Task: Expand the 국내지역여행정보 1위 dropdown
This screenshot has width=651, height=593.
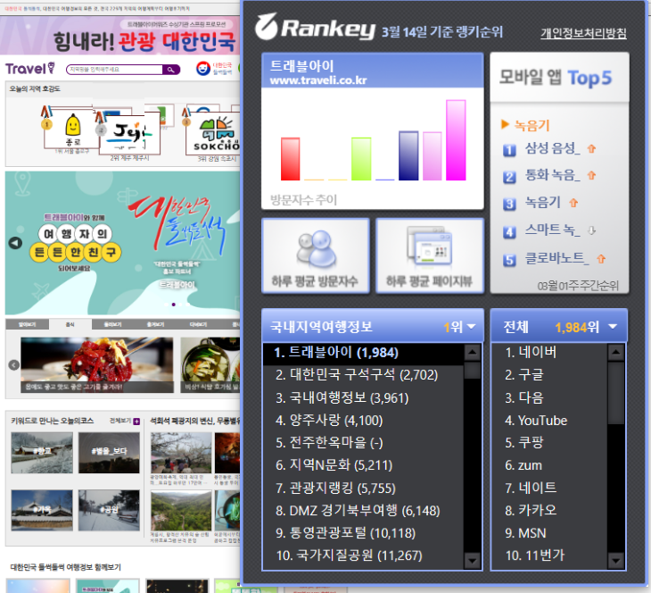Action: pyautogui.click(x=471, y=327)
